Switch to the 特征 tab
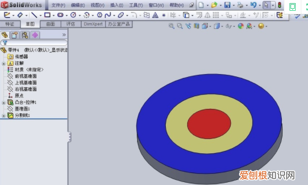The height and width of the screenshot is (185, 308). pyautogui.click(x=10, y=24)
